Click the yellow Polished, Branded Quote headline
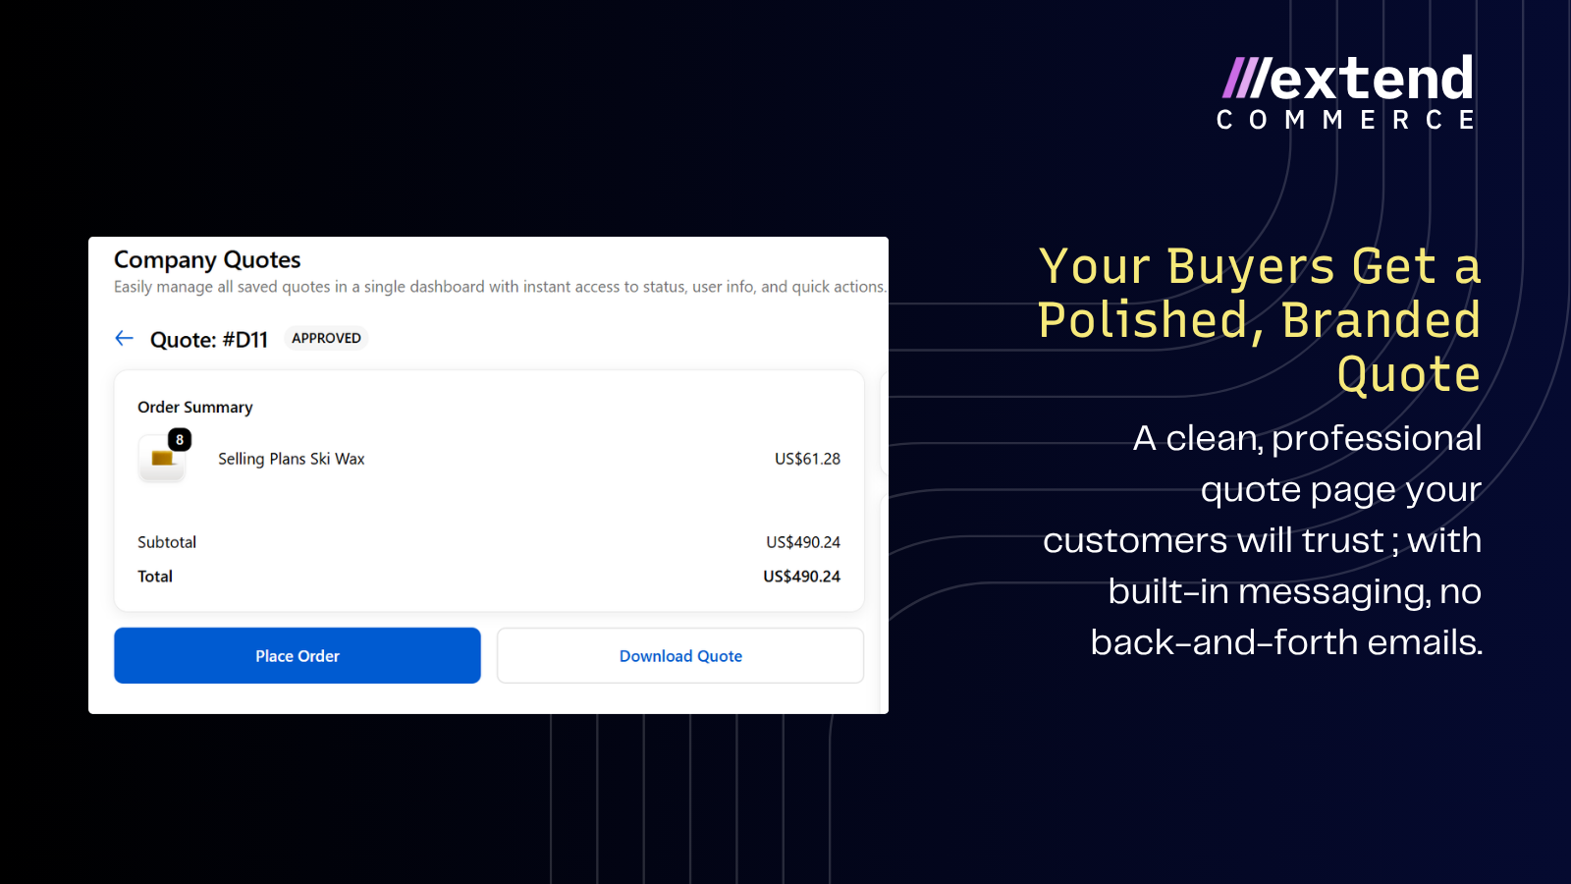Viewport: 1571px width, 884px height. pos(1260,320)
